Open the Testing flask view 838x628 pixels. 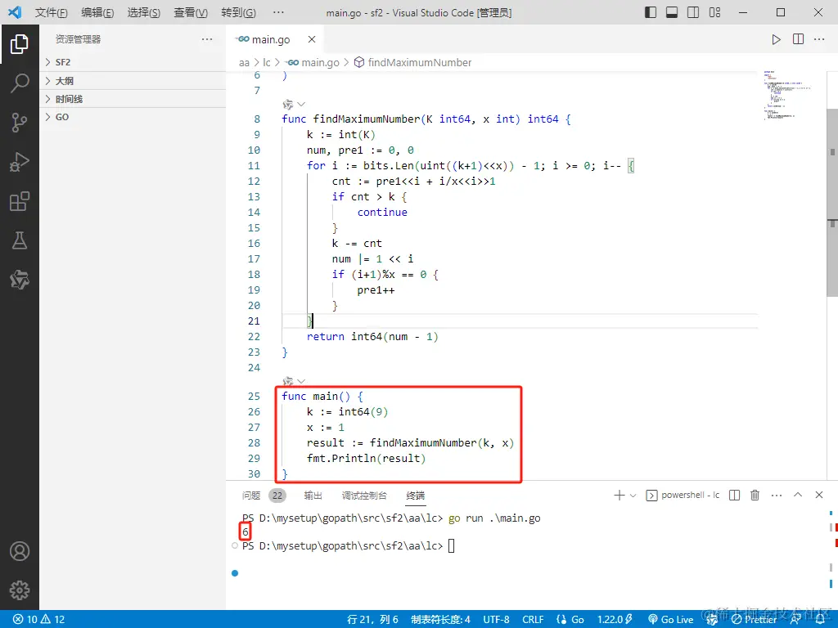click(20, 240)
